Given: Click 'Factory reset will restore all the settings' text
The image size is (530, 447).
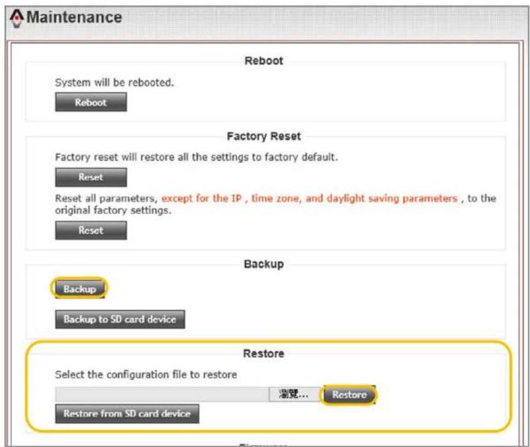Looking at the screenshot, I should point(197,157).
